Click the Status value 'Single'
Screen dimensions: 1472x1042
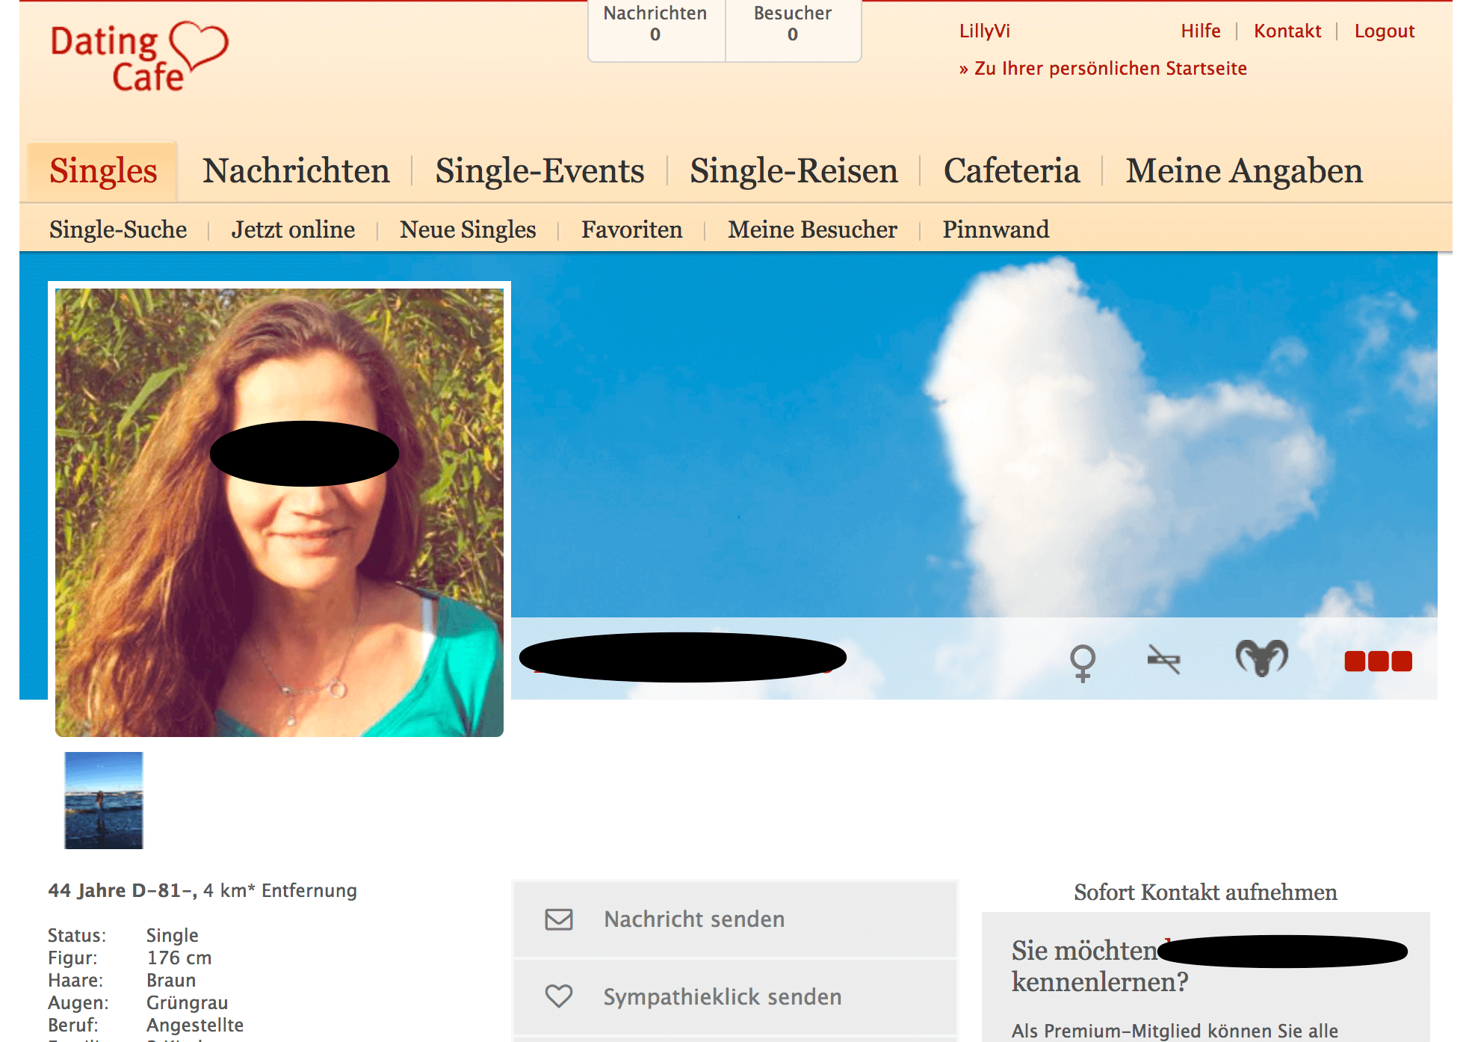point(172,936)
